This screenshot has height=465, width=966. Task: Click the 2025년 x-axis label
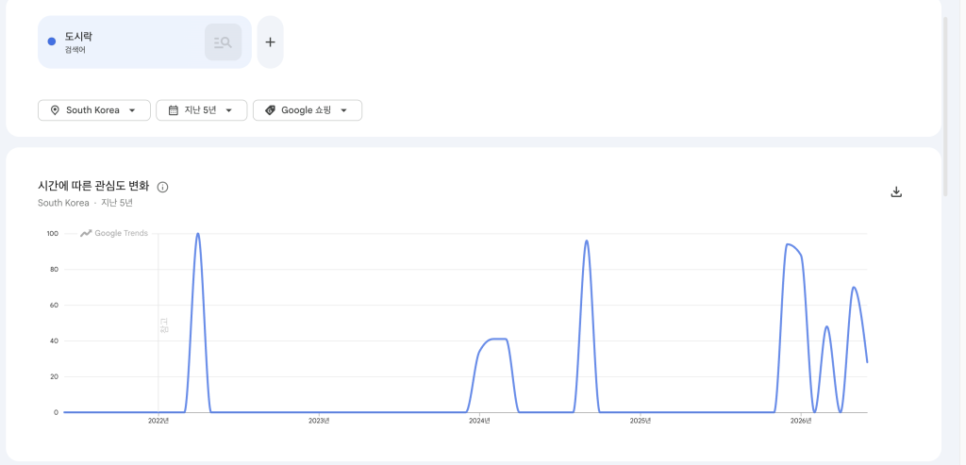[641, 421]
